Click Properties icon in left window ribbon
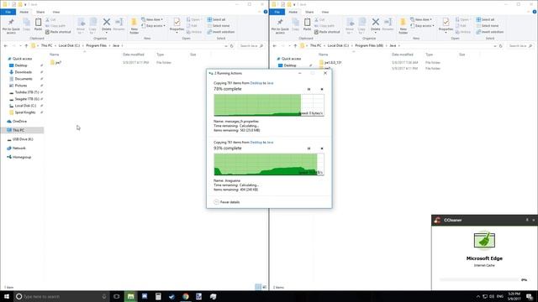Screen dimensions: 538x302 coord(177,23)
